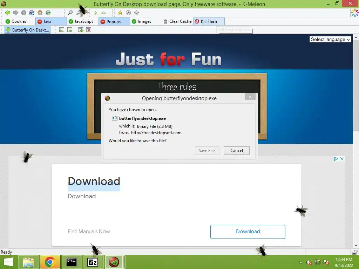
Task: Toggle Popups blocking
Action: tap(114, 21)
